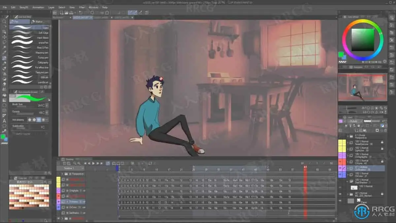
Task: Open the File menu
Action: [x=5, y=7]
